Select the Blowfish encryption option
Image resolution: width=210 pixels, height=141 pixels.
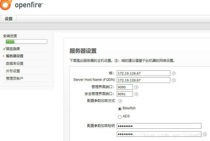point(120,109)
